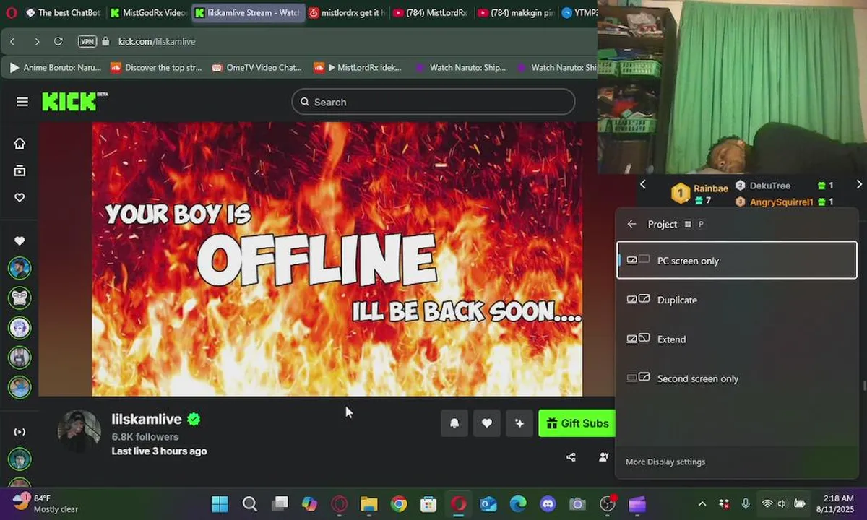The height and width of the screenshot is (520, 867).
Task: Open the Windows Start button
Action: click(x=220, y=503)
